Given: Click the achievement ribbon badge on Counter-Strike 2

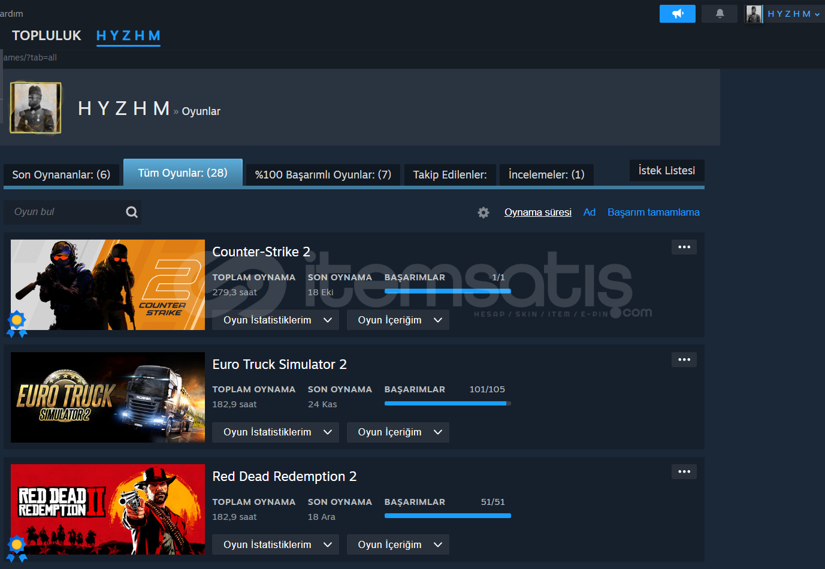Looking at the screenshot, I should click(x=17, y=323).
